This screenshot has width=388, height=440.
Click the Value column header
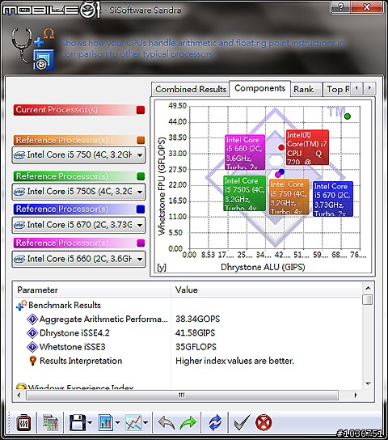[266, 290]
